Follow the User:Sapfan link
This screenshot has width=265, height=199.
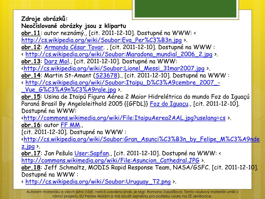(x=92, y=153)
